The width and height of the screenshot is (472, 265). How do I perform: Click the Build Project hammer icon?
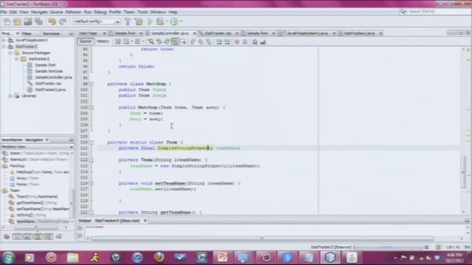128,21
